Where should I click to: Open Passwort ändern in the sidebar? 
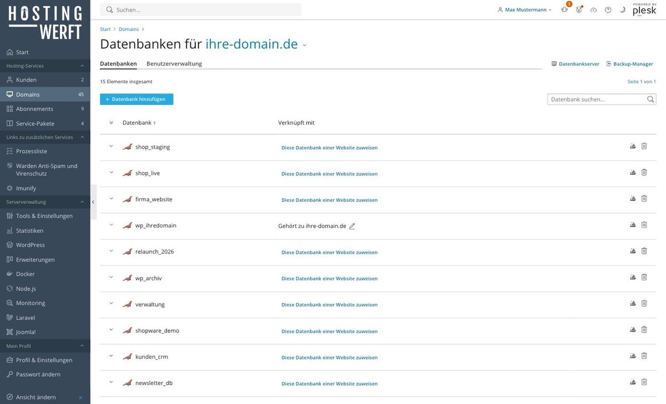(45, 375)
